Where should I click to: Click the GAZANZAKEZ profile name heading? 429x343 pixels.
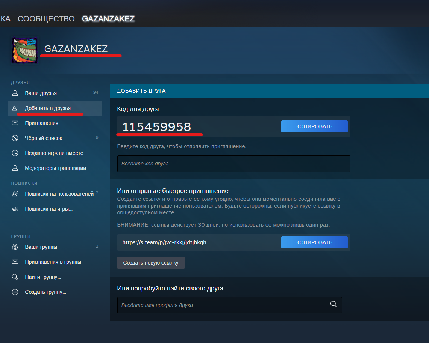pyautogui.click(x=76, y=49)
